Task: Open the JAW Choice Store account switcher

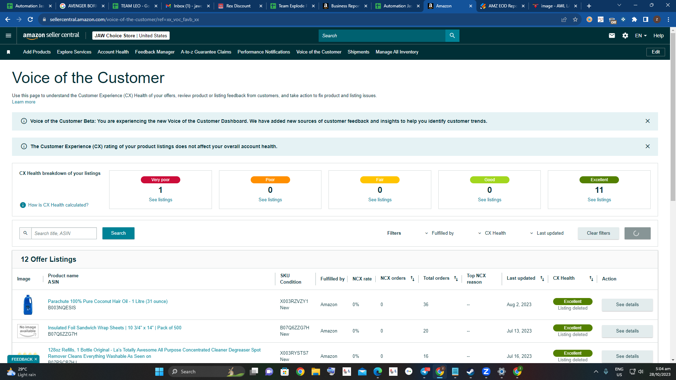Action: click(x=131, y=36)
